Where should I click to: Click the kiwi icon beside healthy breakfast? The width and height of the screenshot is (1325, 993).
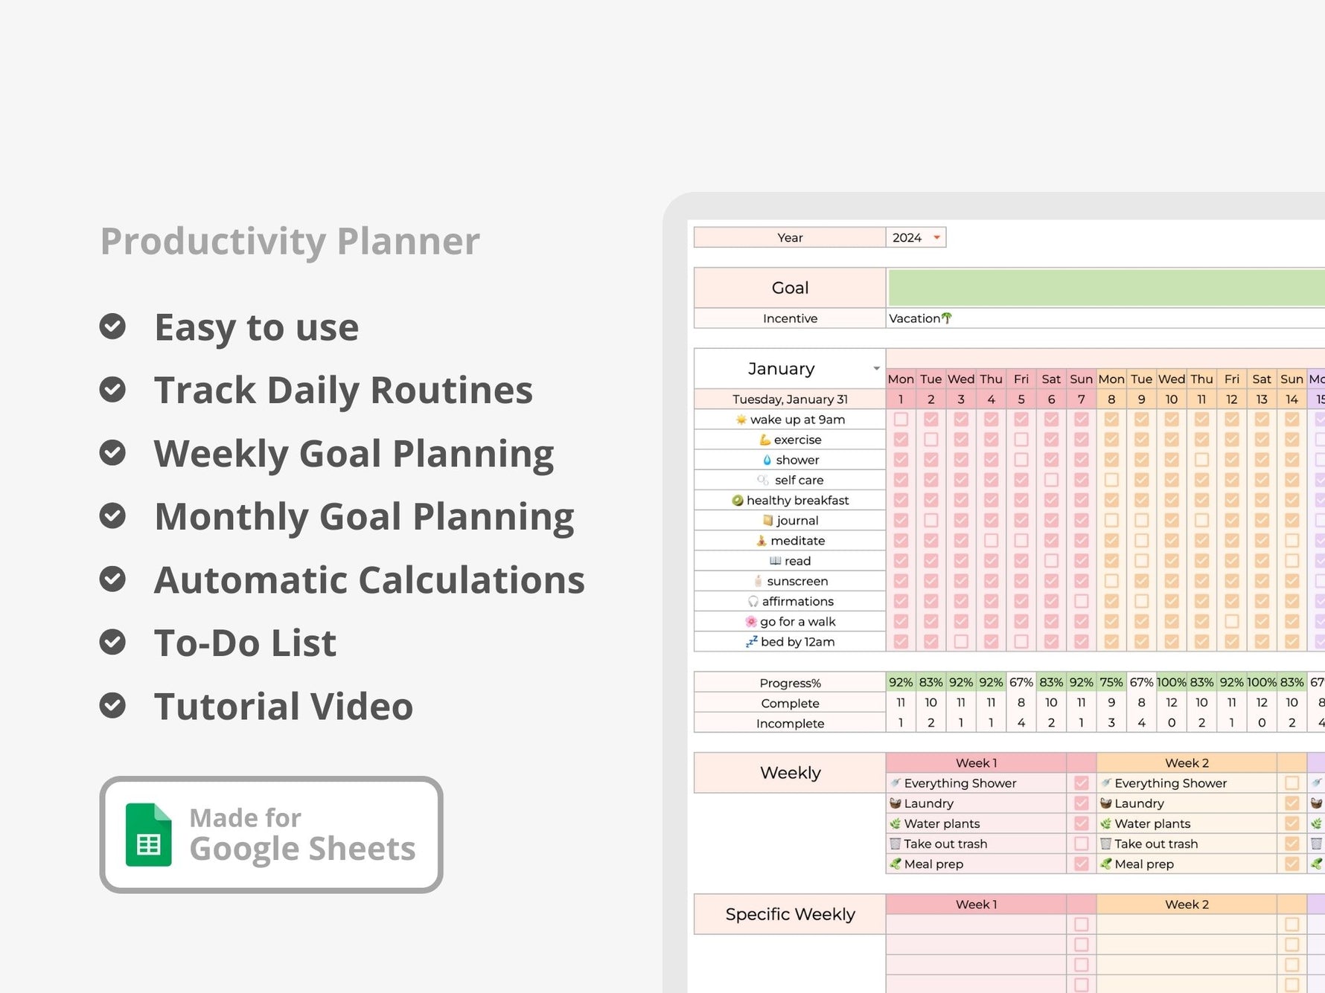coord(739,500)
